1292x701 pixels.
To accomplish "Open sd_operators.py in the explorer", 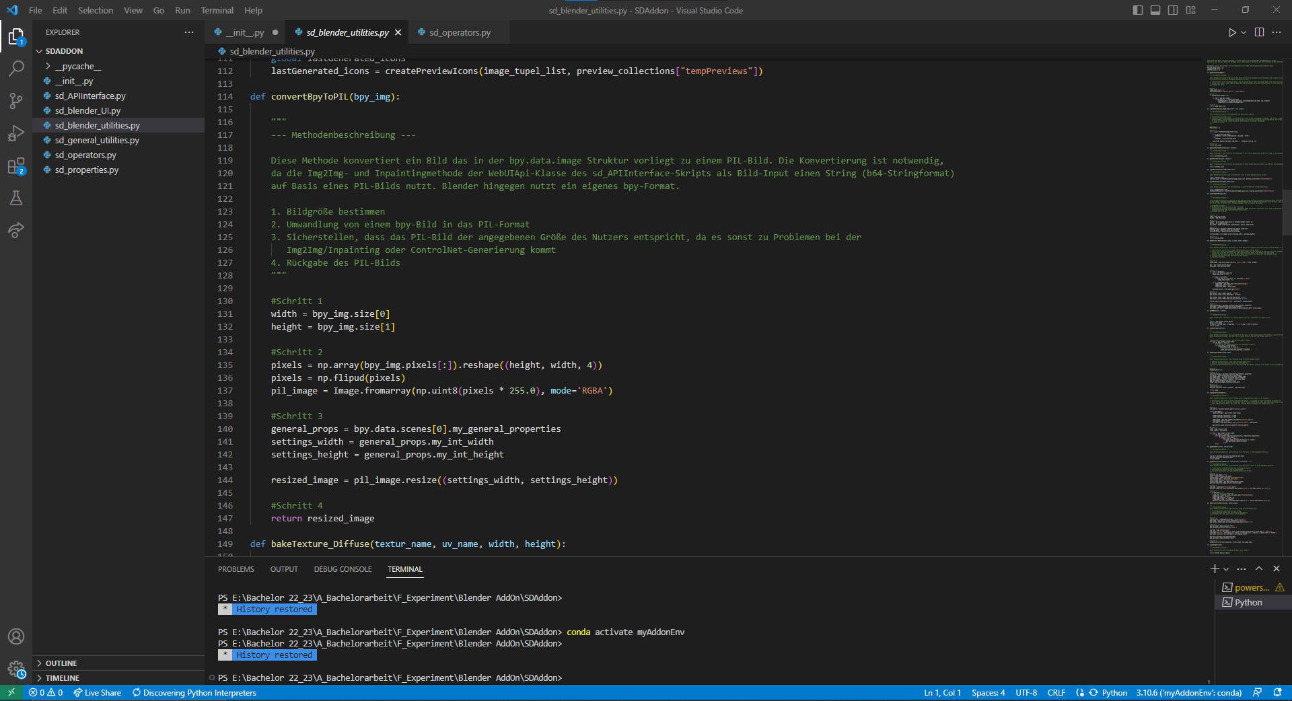I will tap(85, 155).
